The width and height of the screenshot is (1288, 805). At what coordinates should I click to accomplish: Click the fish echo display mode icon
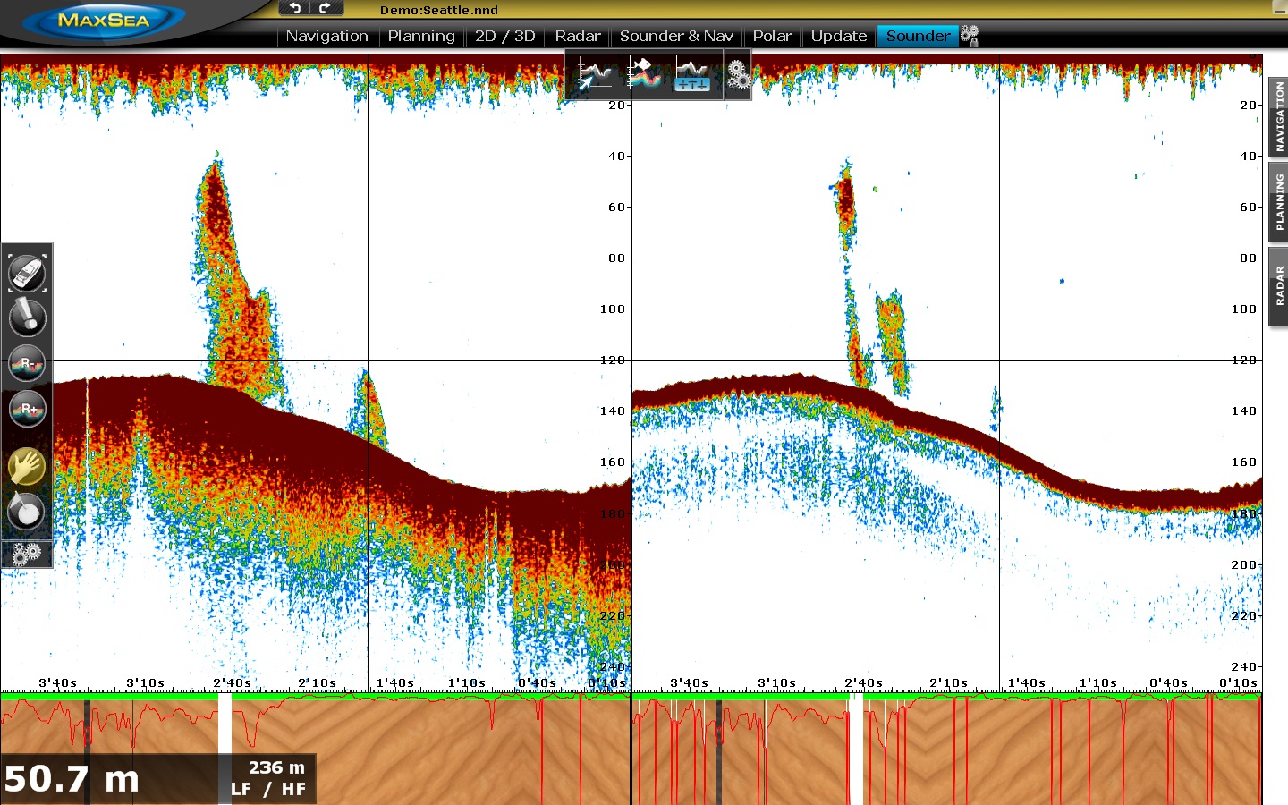coord(645,73)
